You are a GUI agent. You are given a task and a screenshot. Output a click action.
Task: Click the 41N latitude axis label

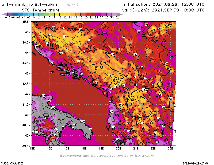click(28, 115)
